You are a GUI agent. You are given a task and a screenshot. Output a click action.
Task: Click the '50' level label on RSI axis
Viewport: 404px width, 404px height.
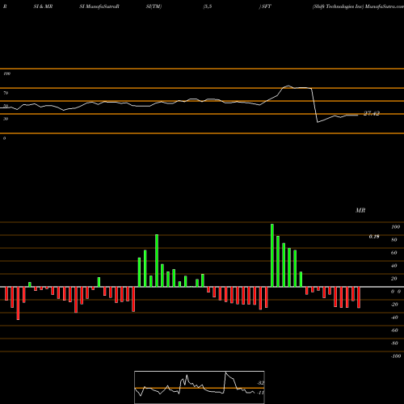6,106
